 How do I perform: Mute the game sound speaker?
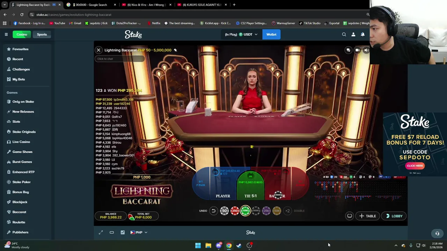click(x=366, y=50)
